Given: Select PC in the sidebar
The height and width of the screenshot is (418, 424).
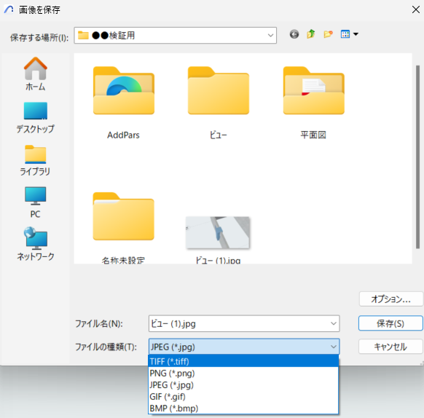Looking at the screenshot, I should 36,202.
